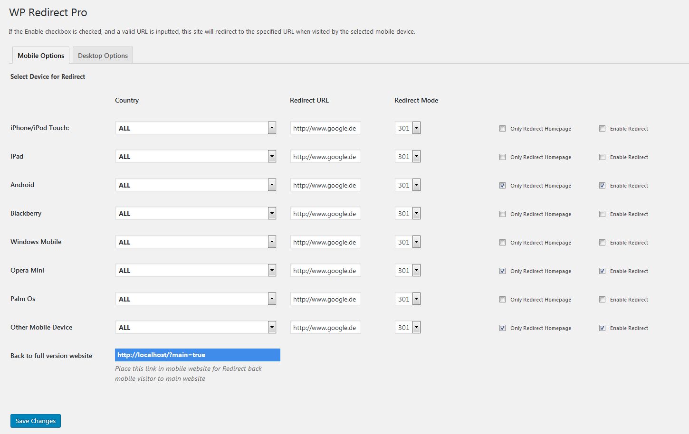Uncheck Enable Redirect for Other Mobile Device
689x434 pixels.
pyautogui.click(x=602, y=328)
